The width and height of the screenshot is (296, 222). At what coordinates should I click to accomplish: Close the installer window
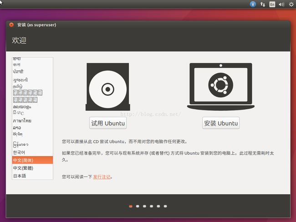pyautogui.click(x=11, y=25)
